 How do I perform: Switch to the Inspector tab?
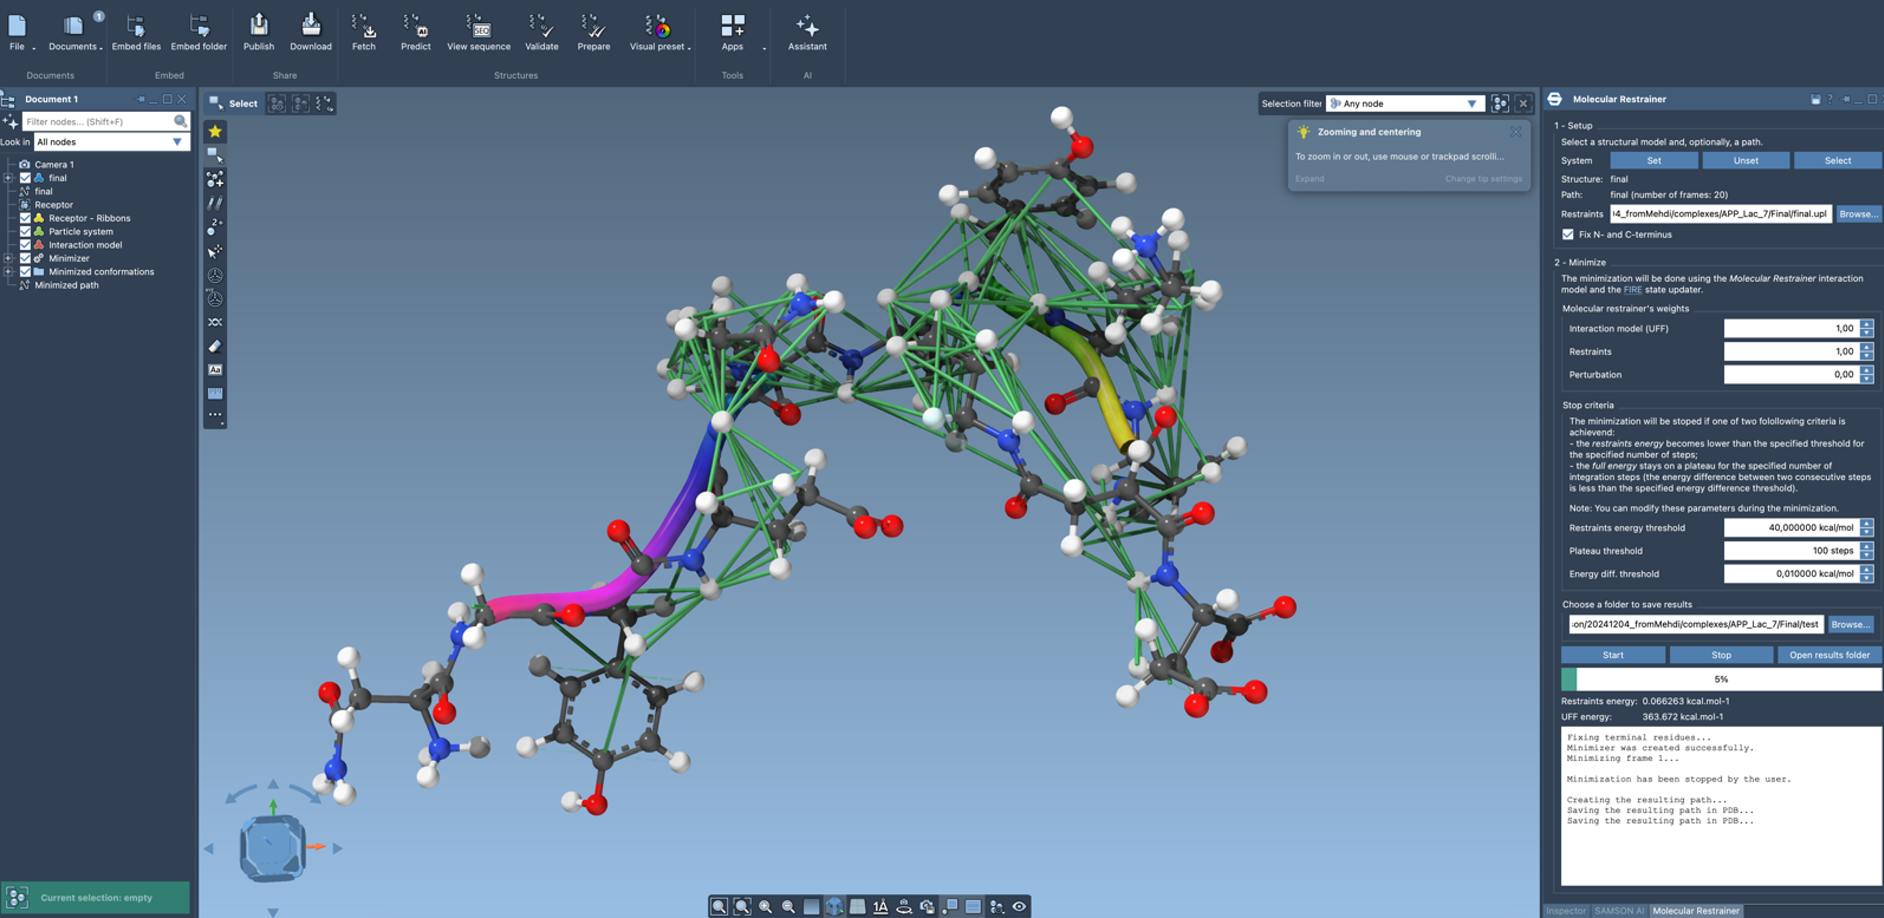(1565, 911)
